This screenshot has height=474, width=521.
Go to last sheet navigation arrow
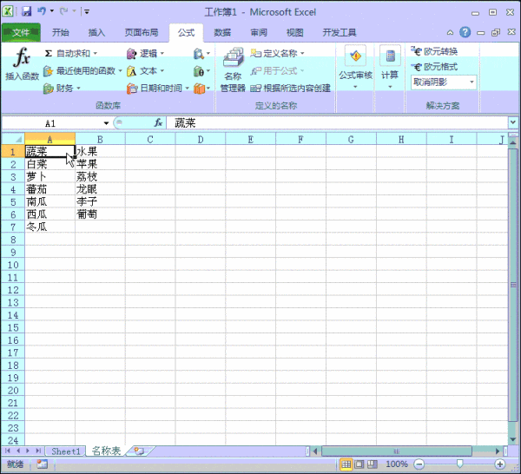click(x=38, y=451)
